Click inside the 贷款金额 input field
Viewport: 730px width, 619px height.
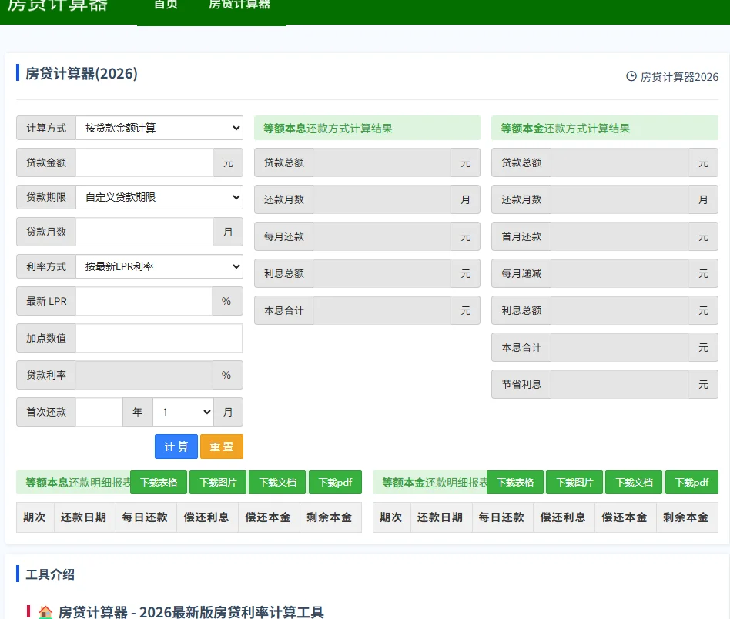pos(146,162)
